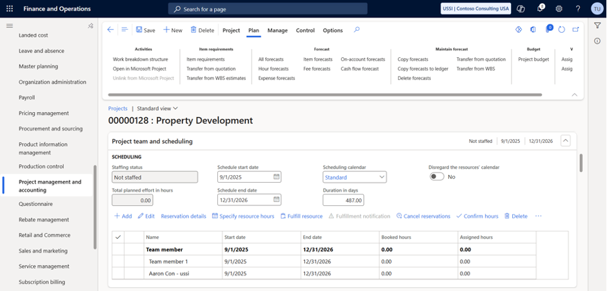Click the pin icon on navigation pane
Image resolution: width=607 pixels, height=291 pixels.
click(90, 26)
